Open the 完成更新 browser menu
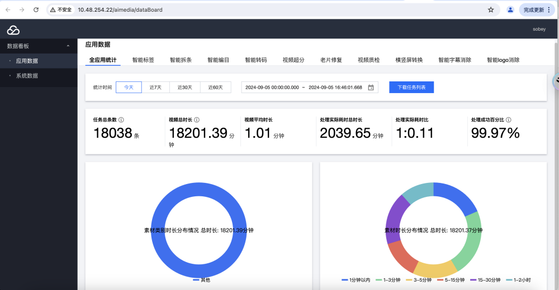The width and height of the screenshot is (559, 290). click(x=537, y=9)
